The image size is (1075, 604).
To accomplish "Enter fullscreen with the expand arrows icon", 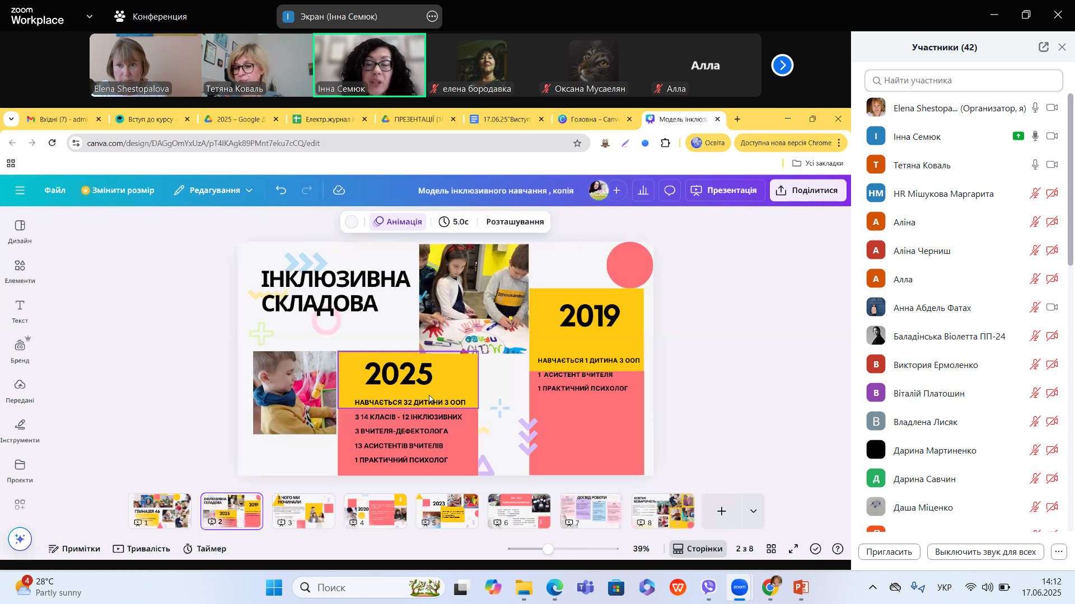I will tap(793, 549).
